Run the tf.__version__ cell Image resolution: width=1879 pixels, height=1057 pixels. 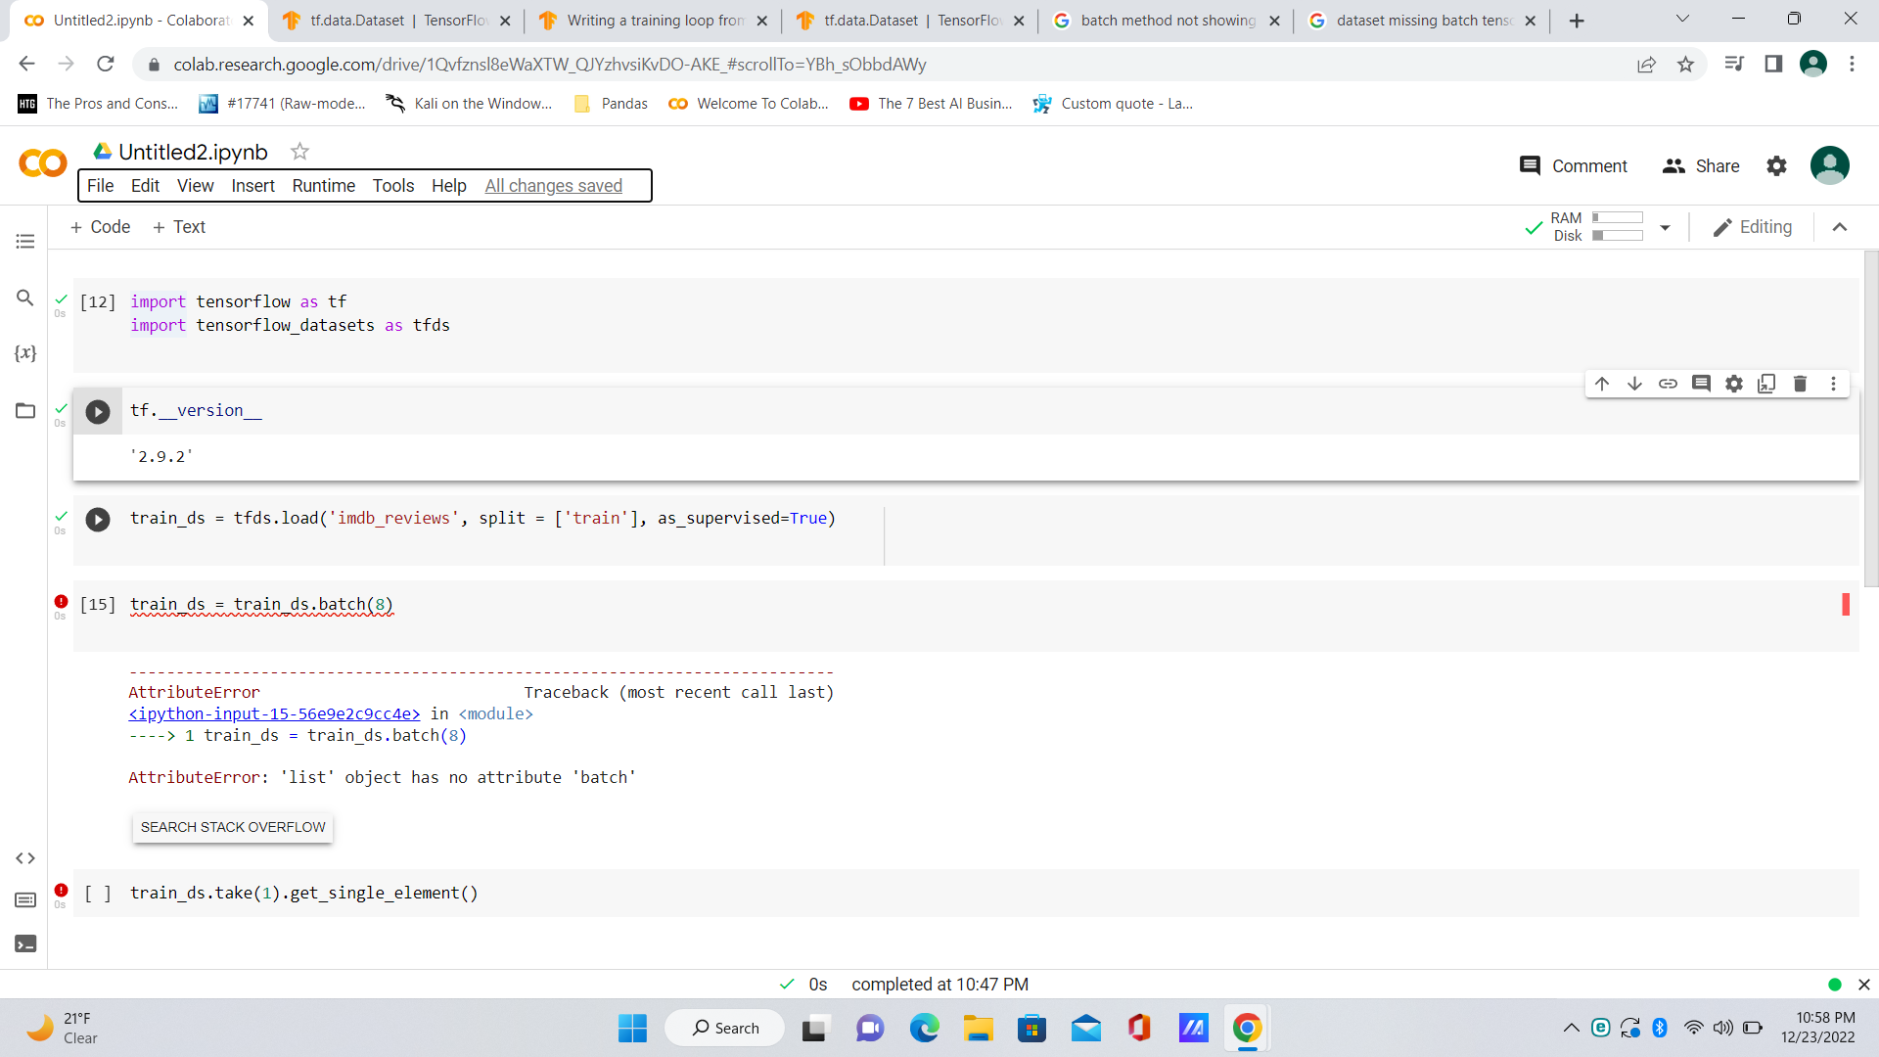point(98,412)
